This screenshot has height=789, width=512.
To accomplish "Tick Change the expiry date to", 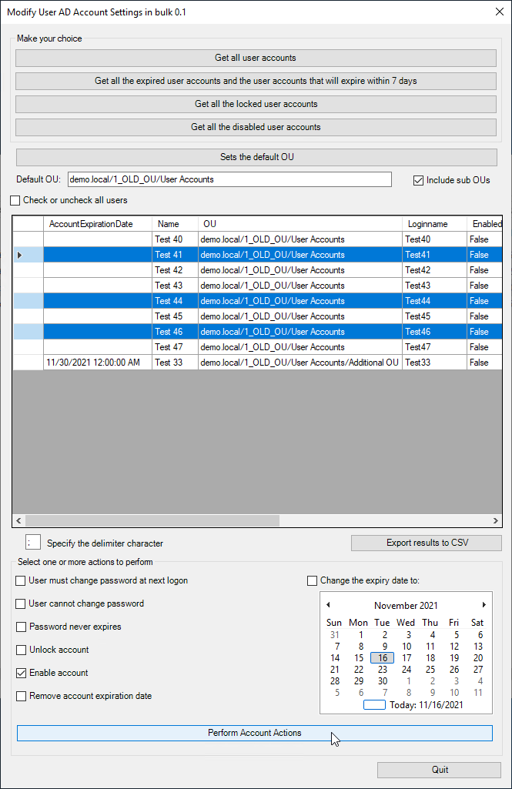I will coord(313,580).
